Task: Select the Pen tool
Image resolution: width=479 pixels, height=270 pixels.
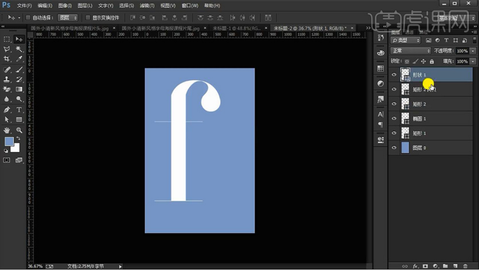Action: pyautogui.click(x=7, y=110)
